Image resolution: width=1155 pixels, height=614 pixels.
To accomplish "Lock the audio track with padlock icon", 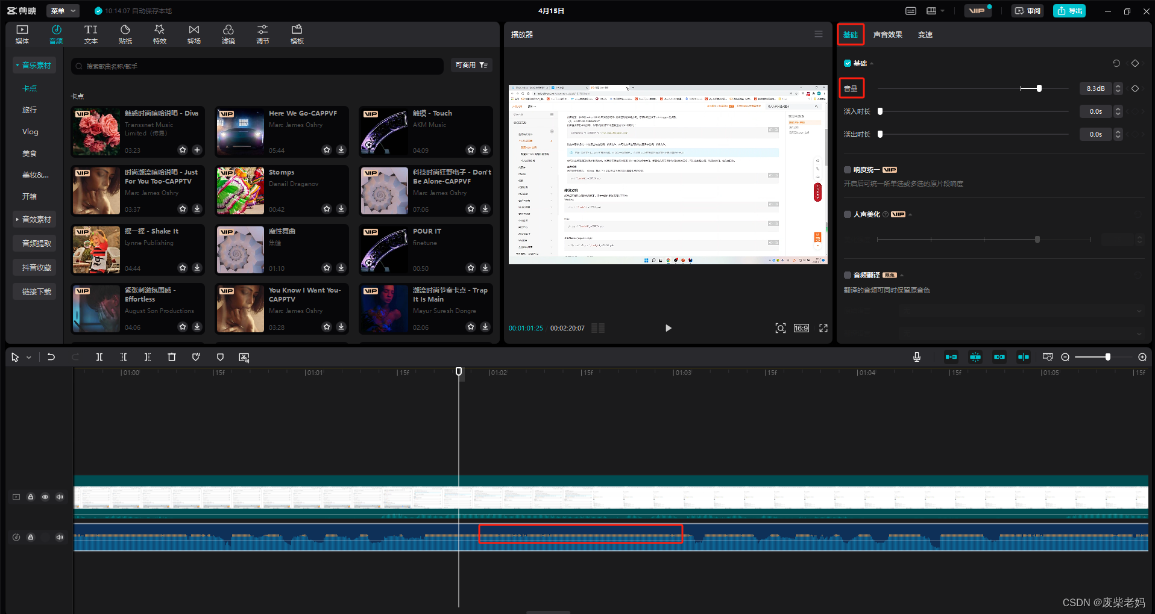I will [x=31, y=537].
